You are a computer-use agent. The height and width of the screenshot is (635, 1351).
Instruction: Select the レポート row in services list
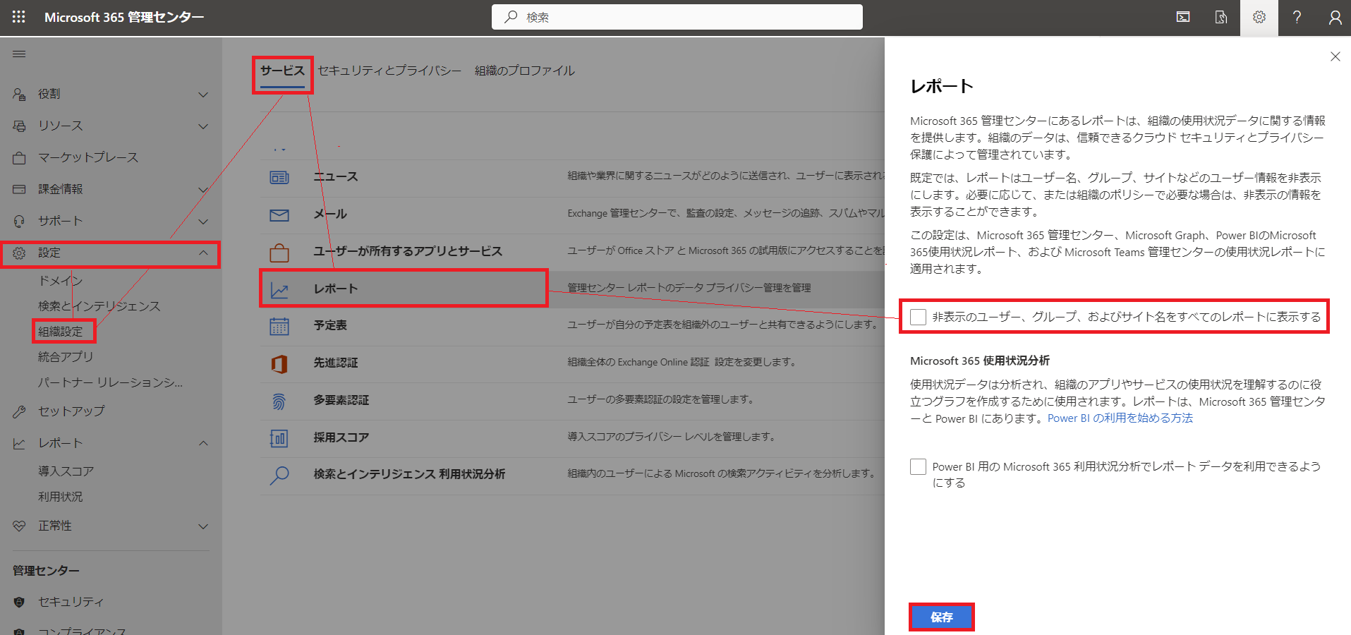tap(571, 289)
